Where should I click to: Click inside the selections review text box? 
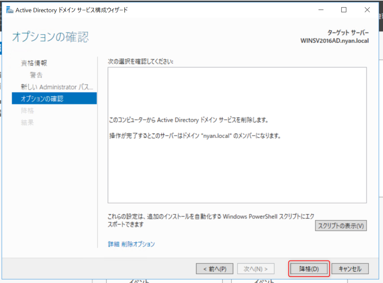coord(237,168)
